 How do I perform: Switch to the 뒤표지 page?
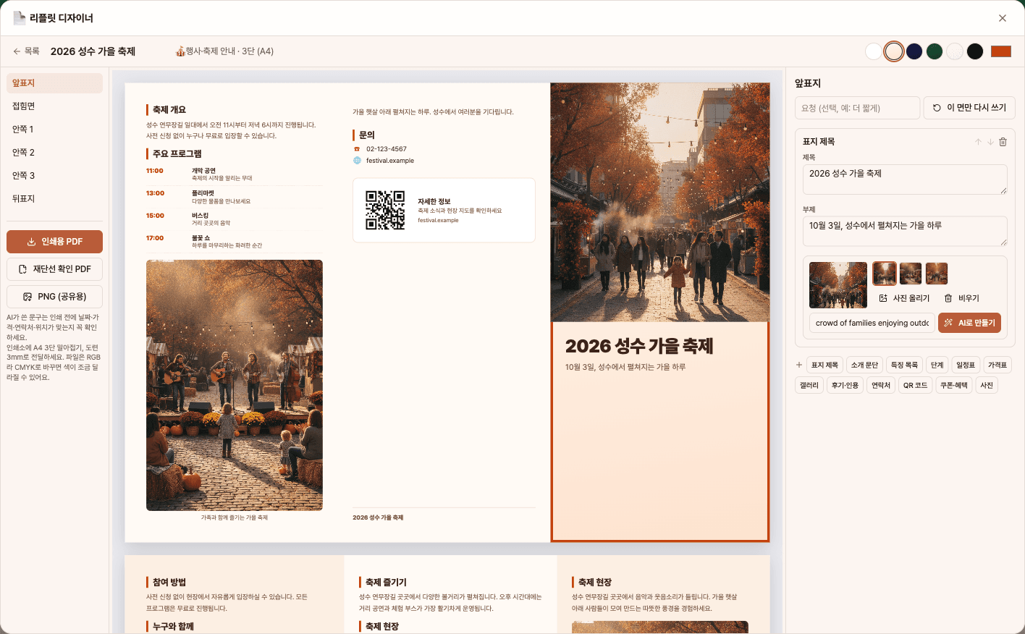[x=54, y=199]
